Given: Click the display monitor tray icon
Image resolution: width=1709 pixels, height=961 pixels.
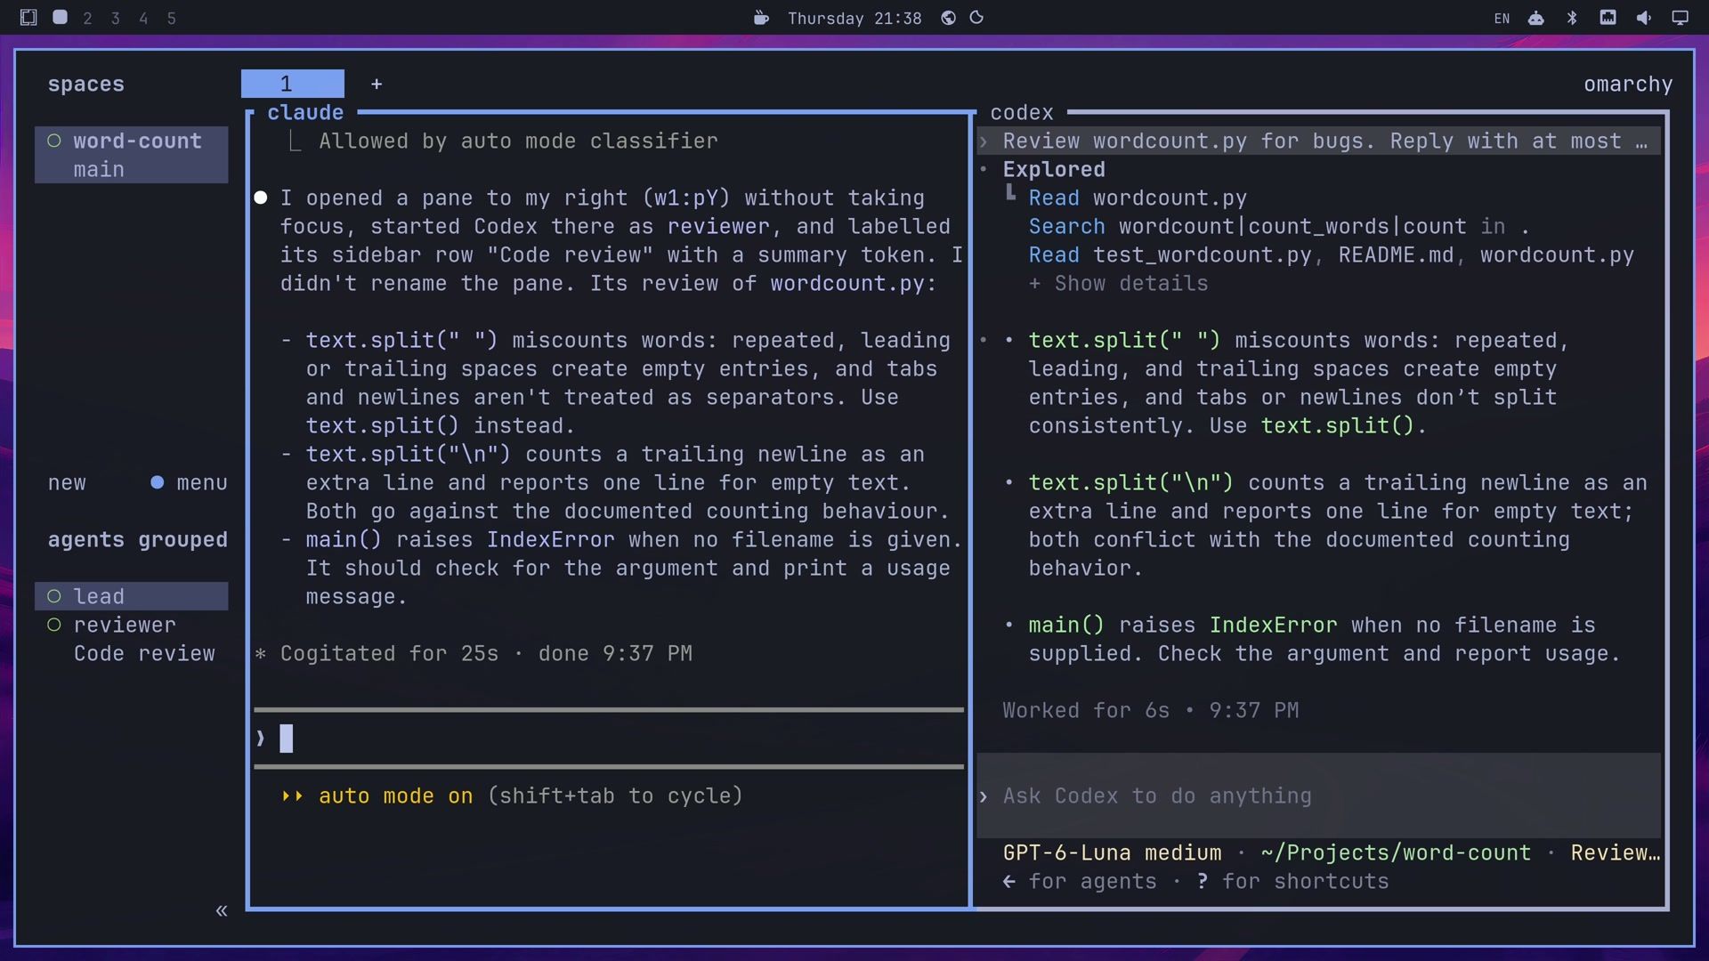Looking at the screenshot, I should pos(1680,18).
